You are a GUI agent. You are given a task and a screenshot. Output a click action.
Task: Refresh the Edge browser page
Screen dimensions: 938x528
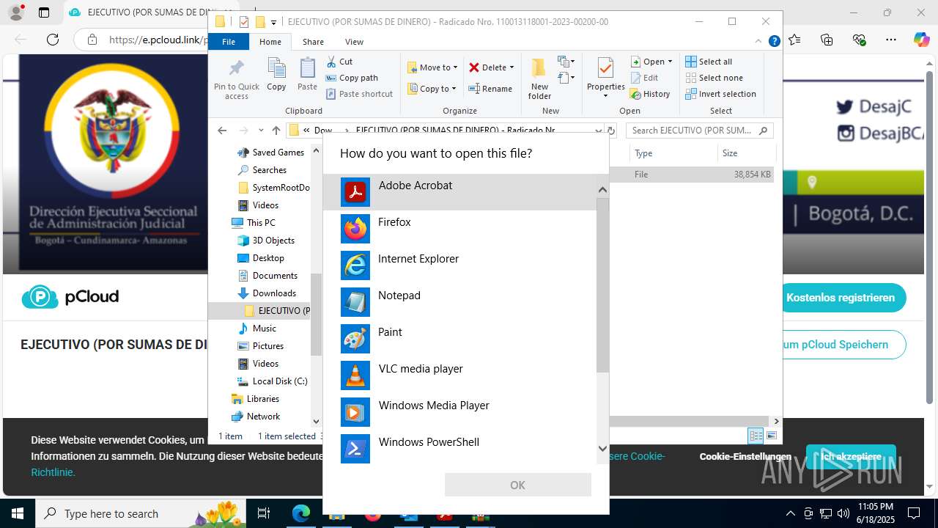click(53, 40)
